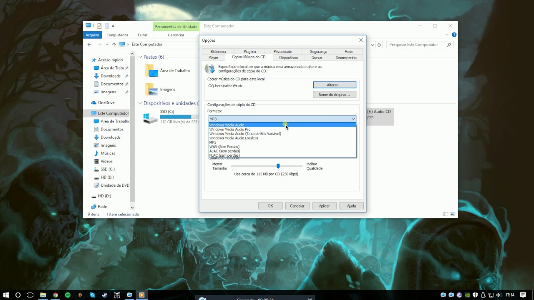This screenshot has width=534, height=300.
Task: Open the Arquivo menu in Explorer
Action: [x=93, y=35]
